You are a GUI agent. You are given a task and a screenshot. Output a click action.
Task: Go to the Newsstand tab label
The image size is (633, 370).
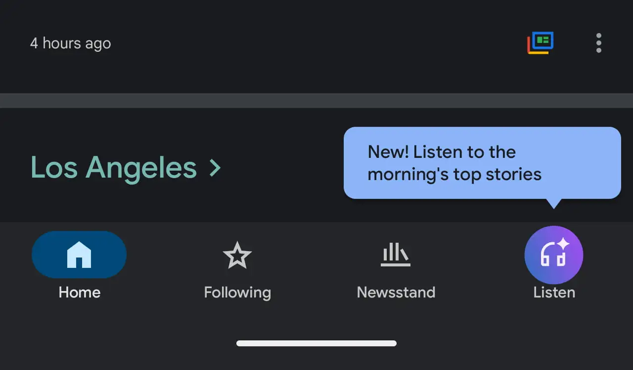tap(396, 293)
